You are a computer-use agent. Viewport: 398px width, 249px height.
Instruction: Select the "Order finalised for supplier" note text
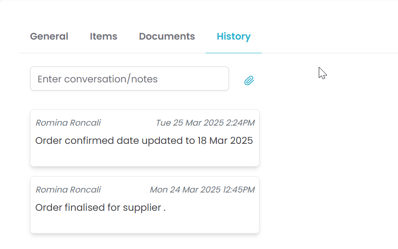pos(100,208)
